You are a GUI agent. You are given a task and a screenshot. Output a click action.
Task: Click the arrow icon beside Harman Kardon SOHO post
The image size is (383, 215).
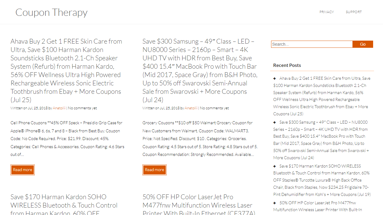pos(274,166)
